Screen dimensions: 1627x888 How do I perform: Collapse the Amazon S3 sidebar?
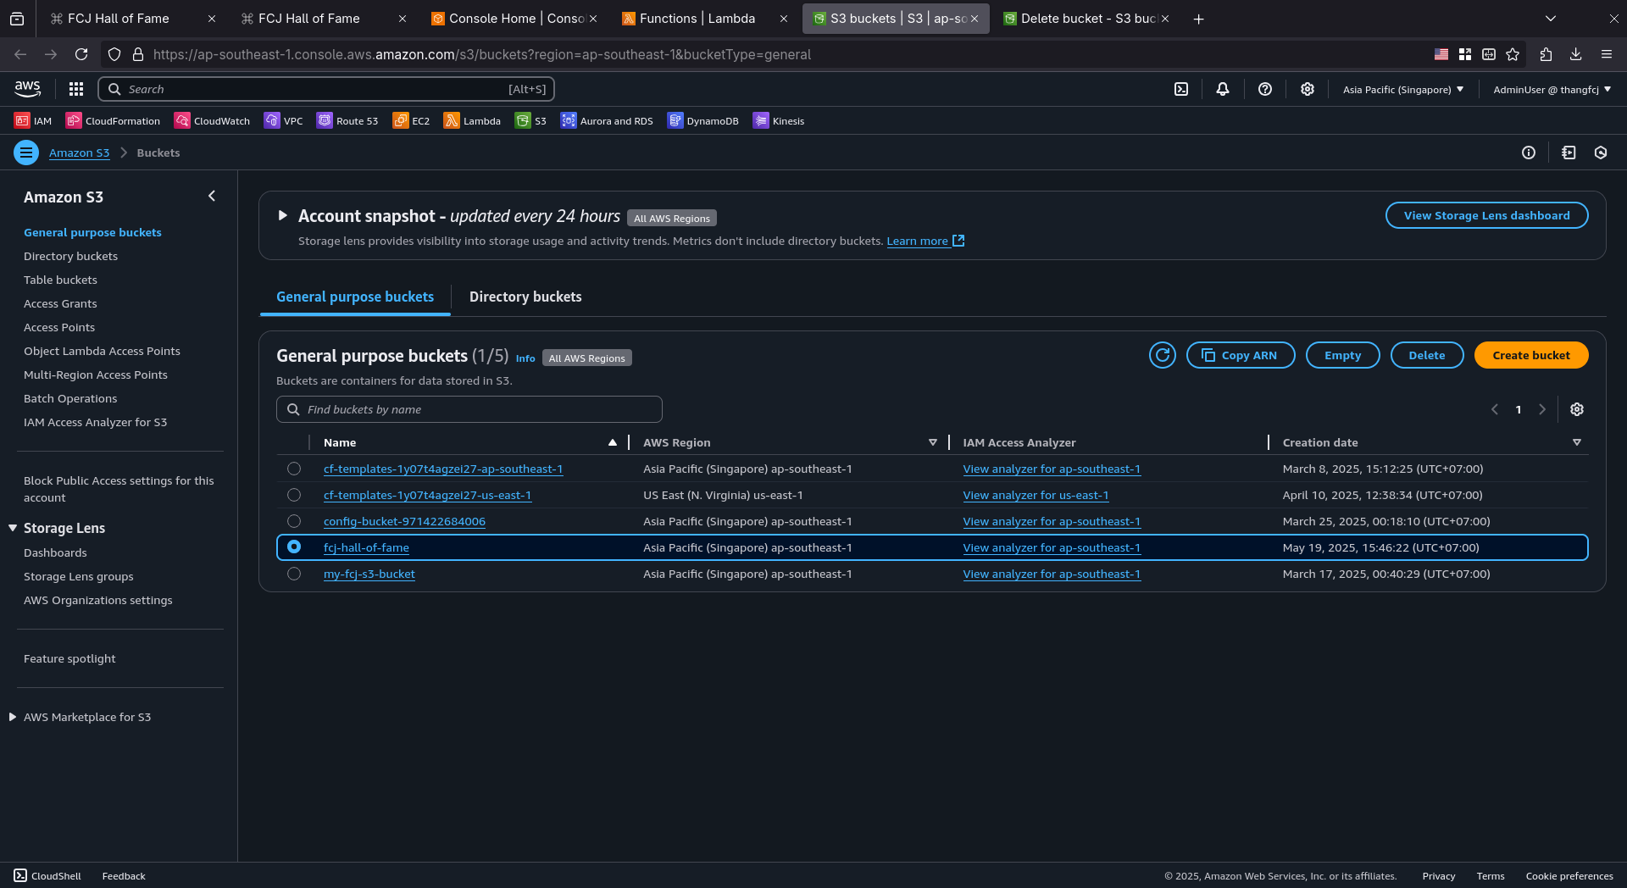click(212, 197)
